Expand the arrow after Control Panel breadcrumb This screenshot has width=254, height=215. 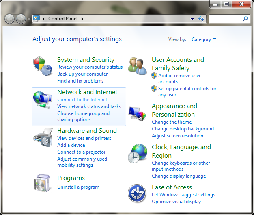click(x=82, y=19)
